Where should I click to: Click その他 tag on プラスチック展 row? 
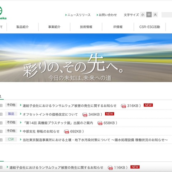(x=11, y=122)
